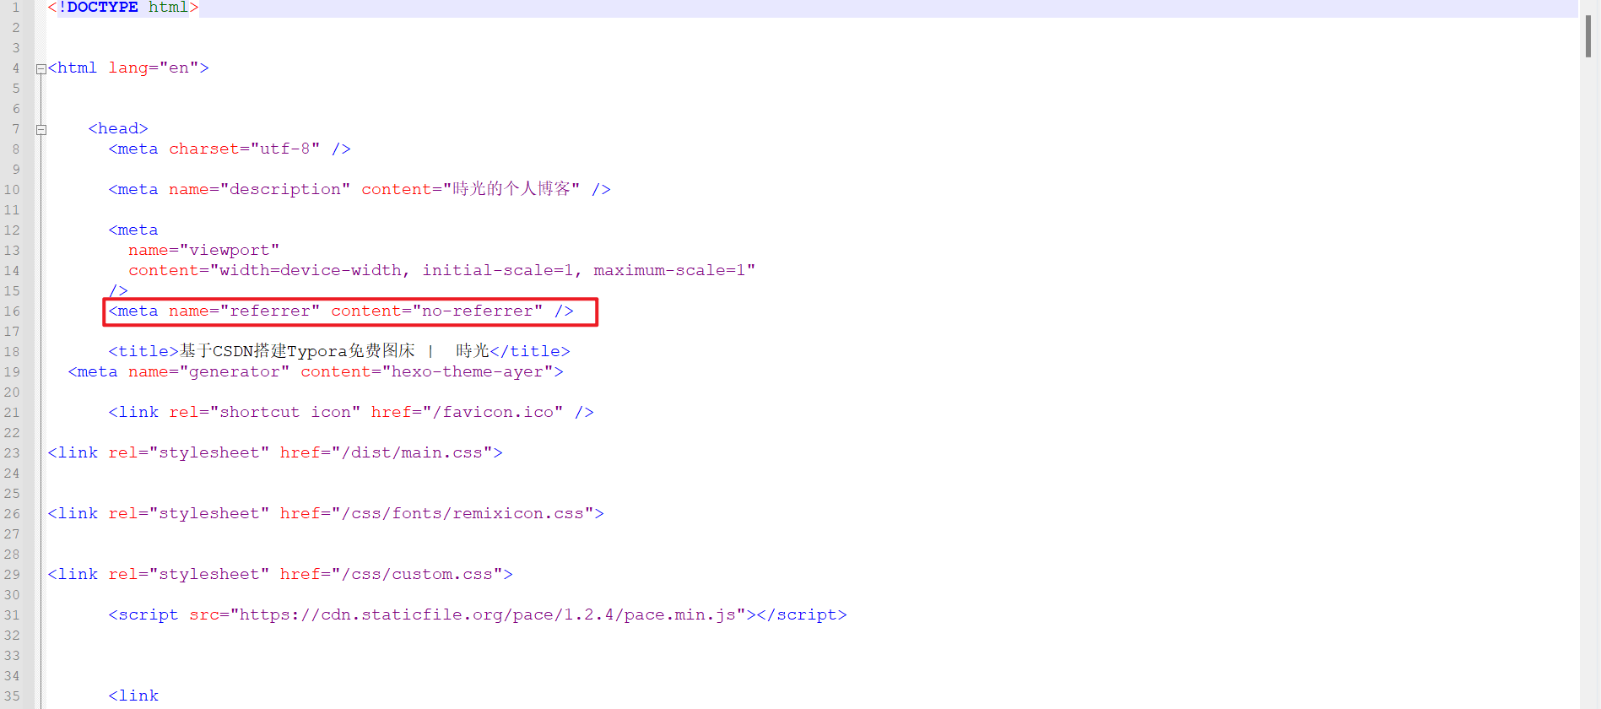Click the meta referrer no-referrer line
This screenshot has width=1601, height=709.
click(x=341, y=311)
